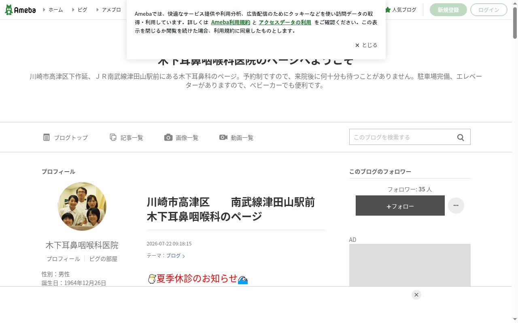The width and height of the screenshot is (518, 323).
Task: Open the 画像一覧 tab
Action: tap(181, 138)
